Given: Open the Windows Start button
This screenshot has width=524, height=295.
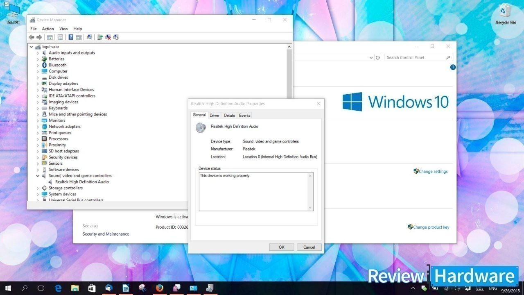Looking at the screenshot, I should [8, 288].
